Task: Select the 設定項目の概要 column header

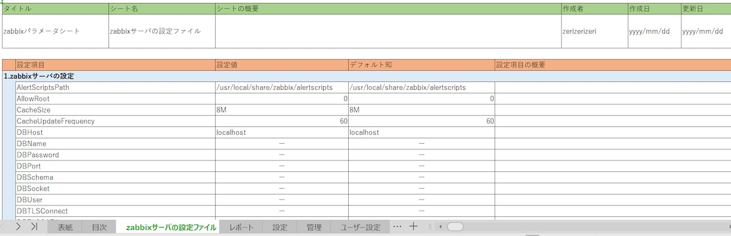Action: [x=613, y=65]
